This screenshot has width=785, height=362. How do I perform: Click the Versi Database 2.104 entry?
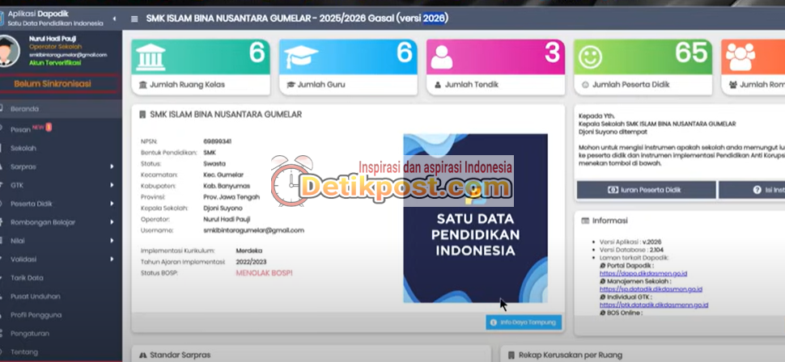pyautogui.click(x=633, y=250)
